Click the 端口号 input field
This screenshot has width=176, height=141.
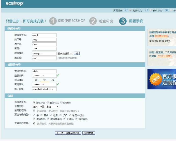pyautogui.click(x=44, y=40)
